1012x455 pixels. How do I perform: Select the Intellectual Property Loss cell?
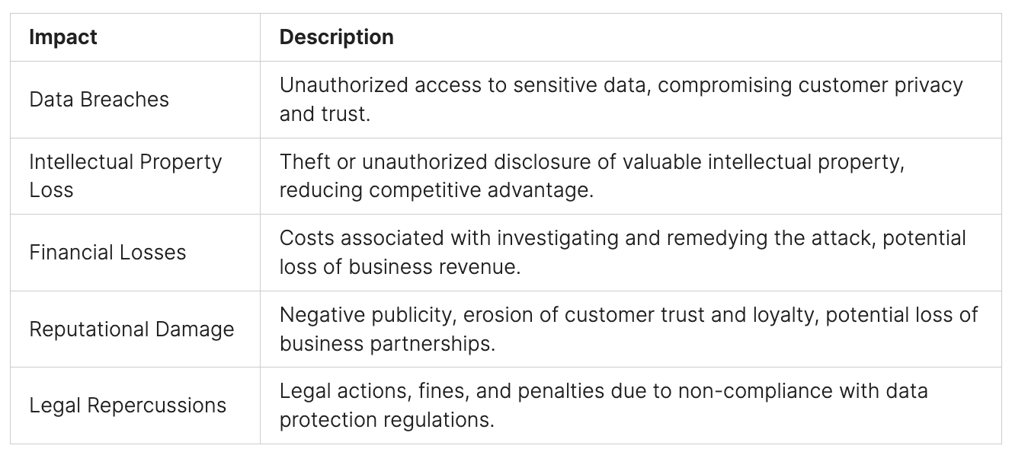pos(126,176)
